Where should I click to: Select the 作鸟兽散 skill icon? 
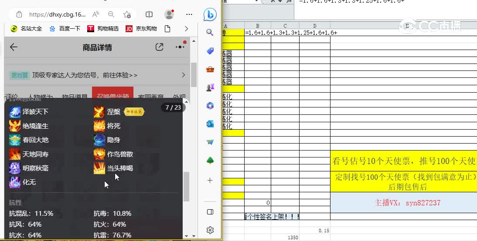coord(99,154)
